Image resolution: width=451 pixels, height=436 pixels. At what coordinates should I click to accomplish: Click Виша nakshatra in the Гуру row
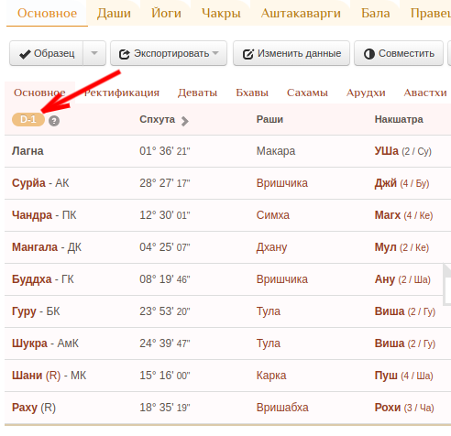(390, 311)
